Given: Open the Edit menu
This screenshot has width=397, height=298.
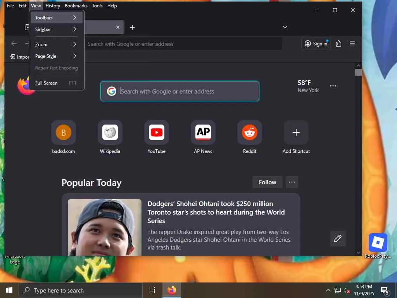Looking at the screenshot, I should pyautogui.click(x=22, y=5).
